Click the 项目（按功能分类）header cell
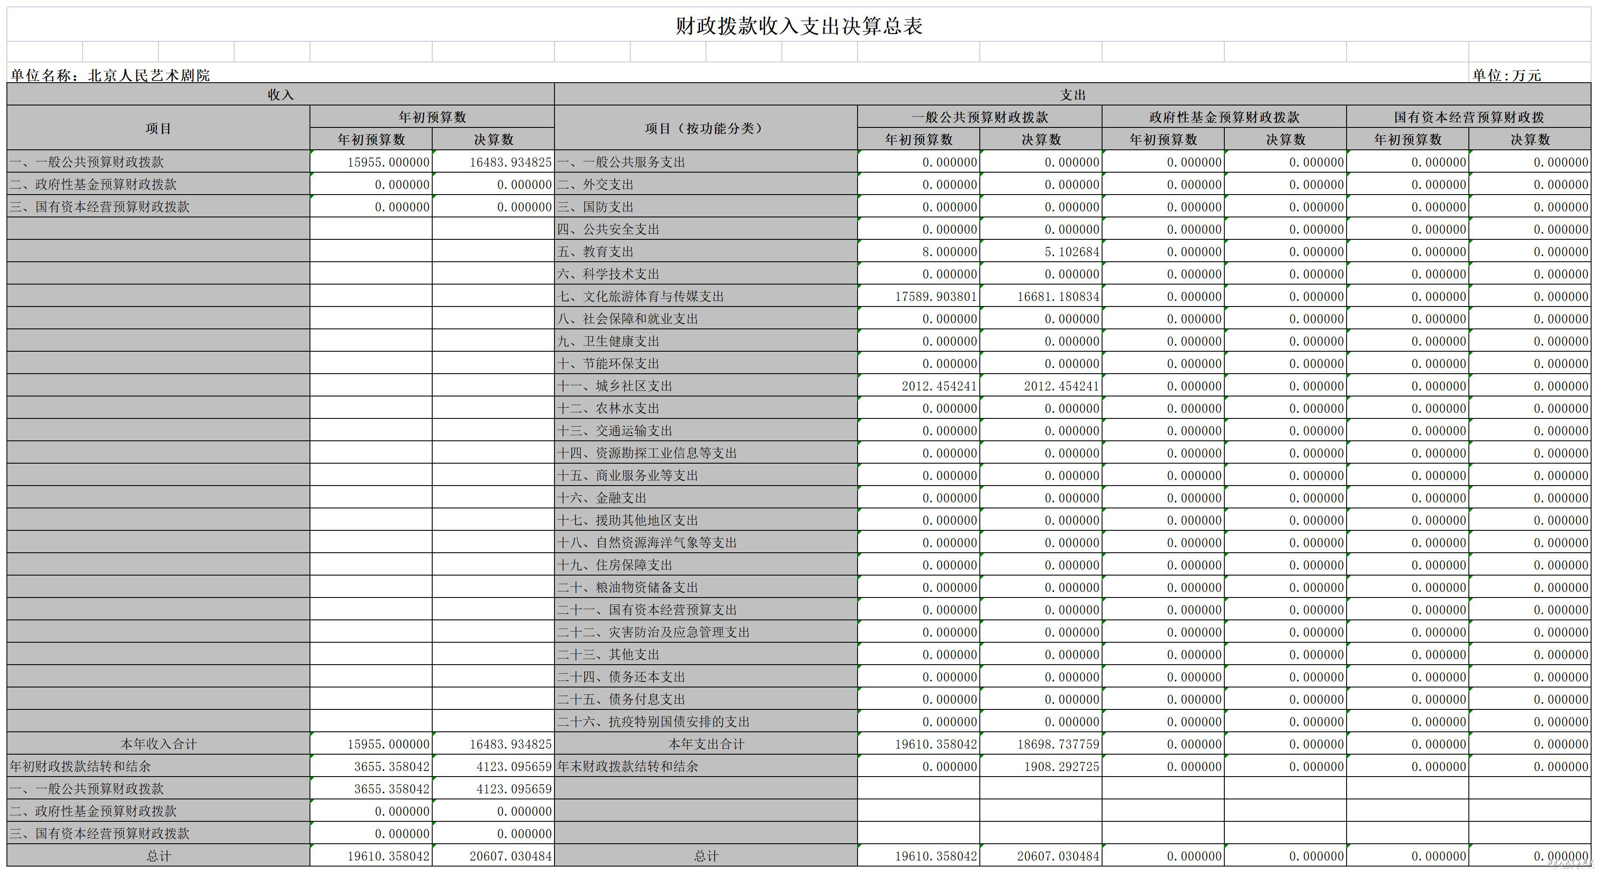1598x873 pixels. [x=706, y=128]
